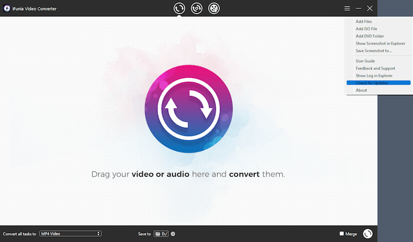Open the About menu entry
This screenshot has width=413, height=242.
click(x=361, y=90)
